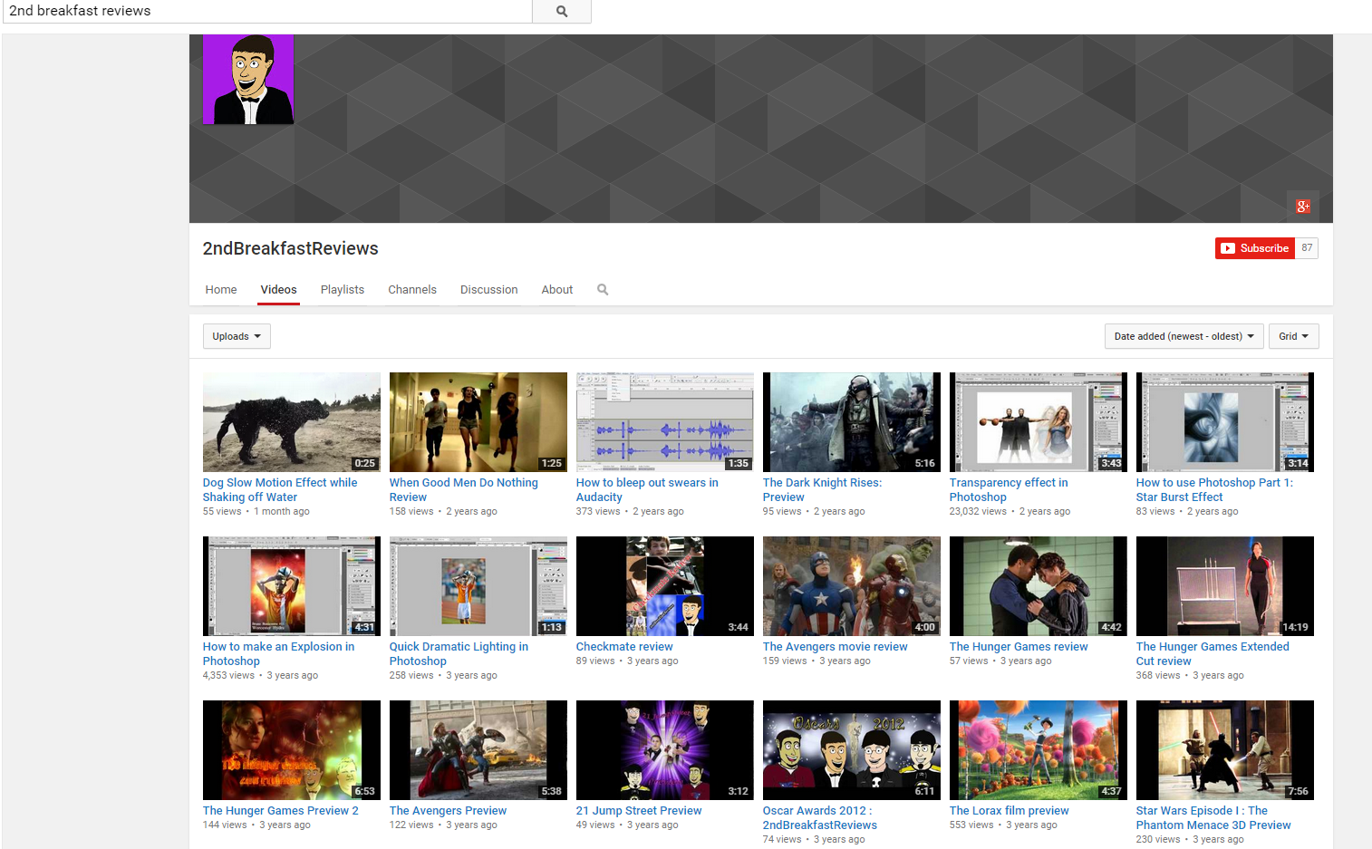Click the '4,353 views' count text
The width and height of the screenshot is (1372, 849).
pyautogui.click(x=228, y=676)
